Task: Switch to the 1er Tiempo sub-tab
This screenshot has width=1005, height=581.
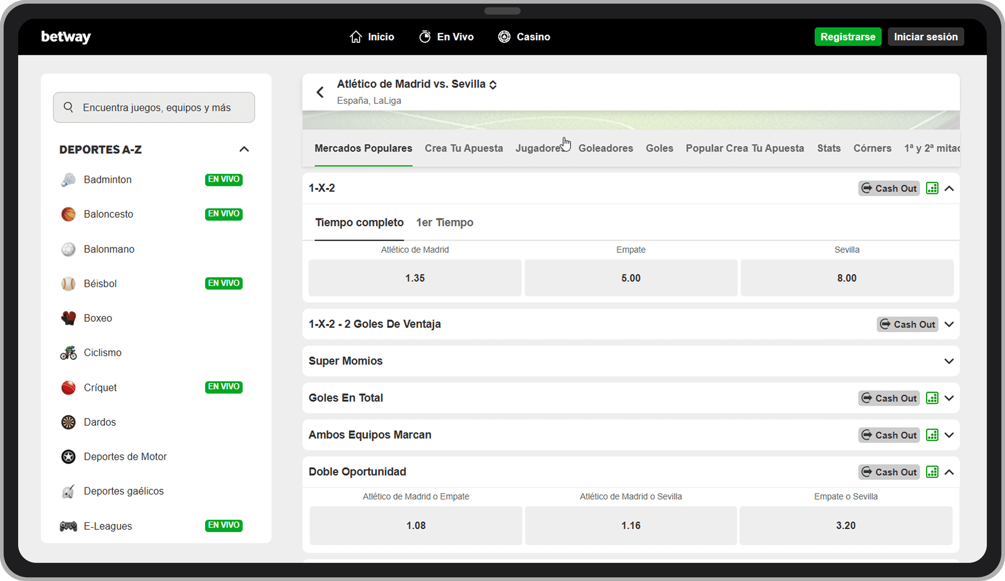Action: 445,222
